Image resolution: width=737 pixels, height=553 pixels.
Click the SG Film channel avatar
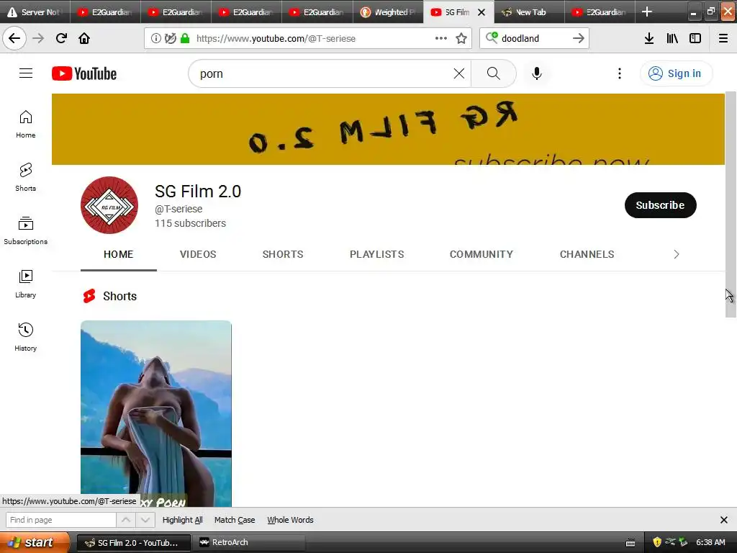point(109,205)
